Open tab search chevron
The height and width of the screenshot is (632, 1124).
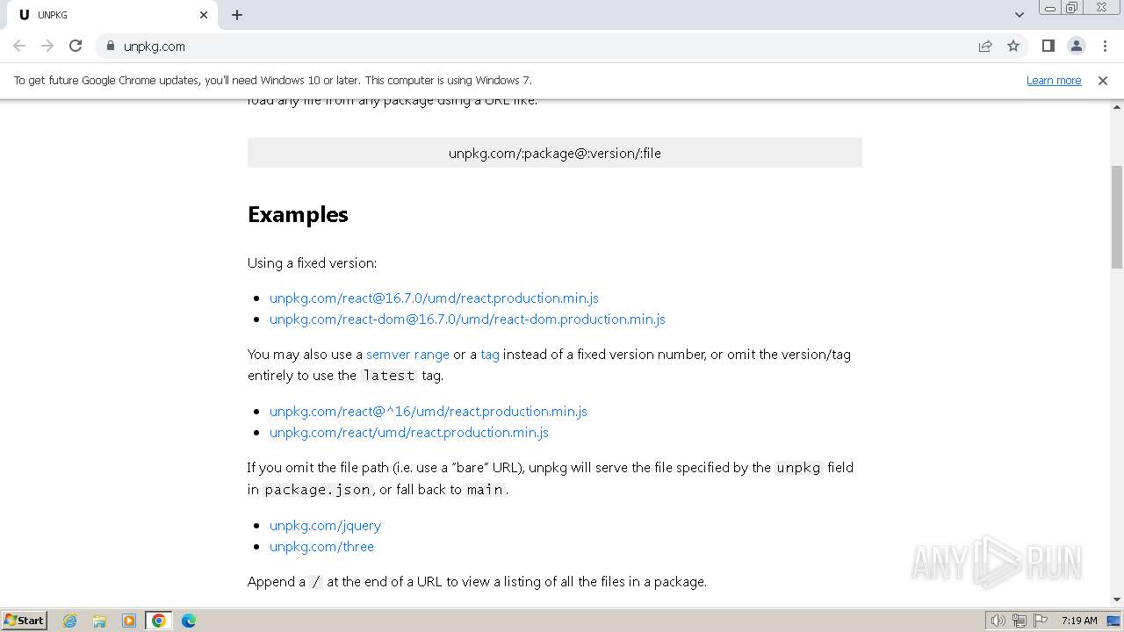[x=1019, y=15]
